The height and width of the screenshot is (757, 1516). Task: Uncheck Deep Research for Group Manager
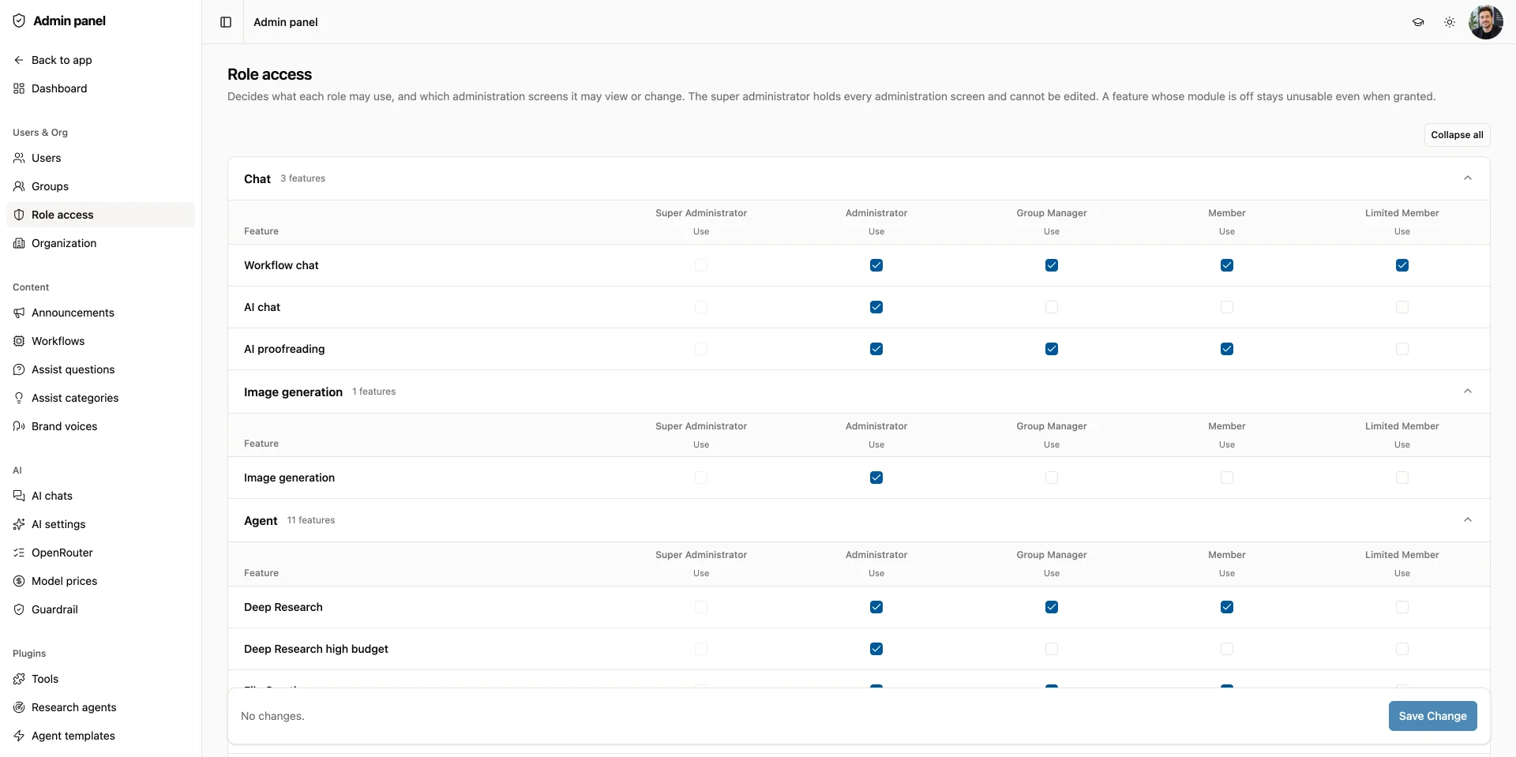click(x=1052, y=607)
